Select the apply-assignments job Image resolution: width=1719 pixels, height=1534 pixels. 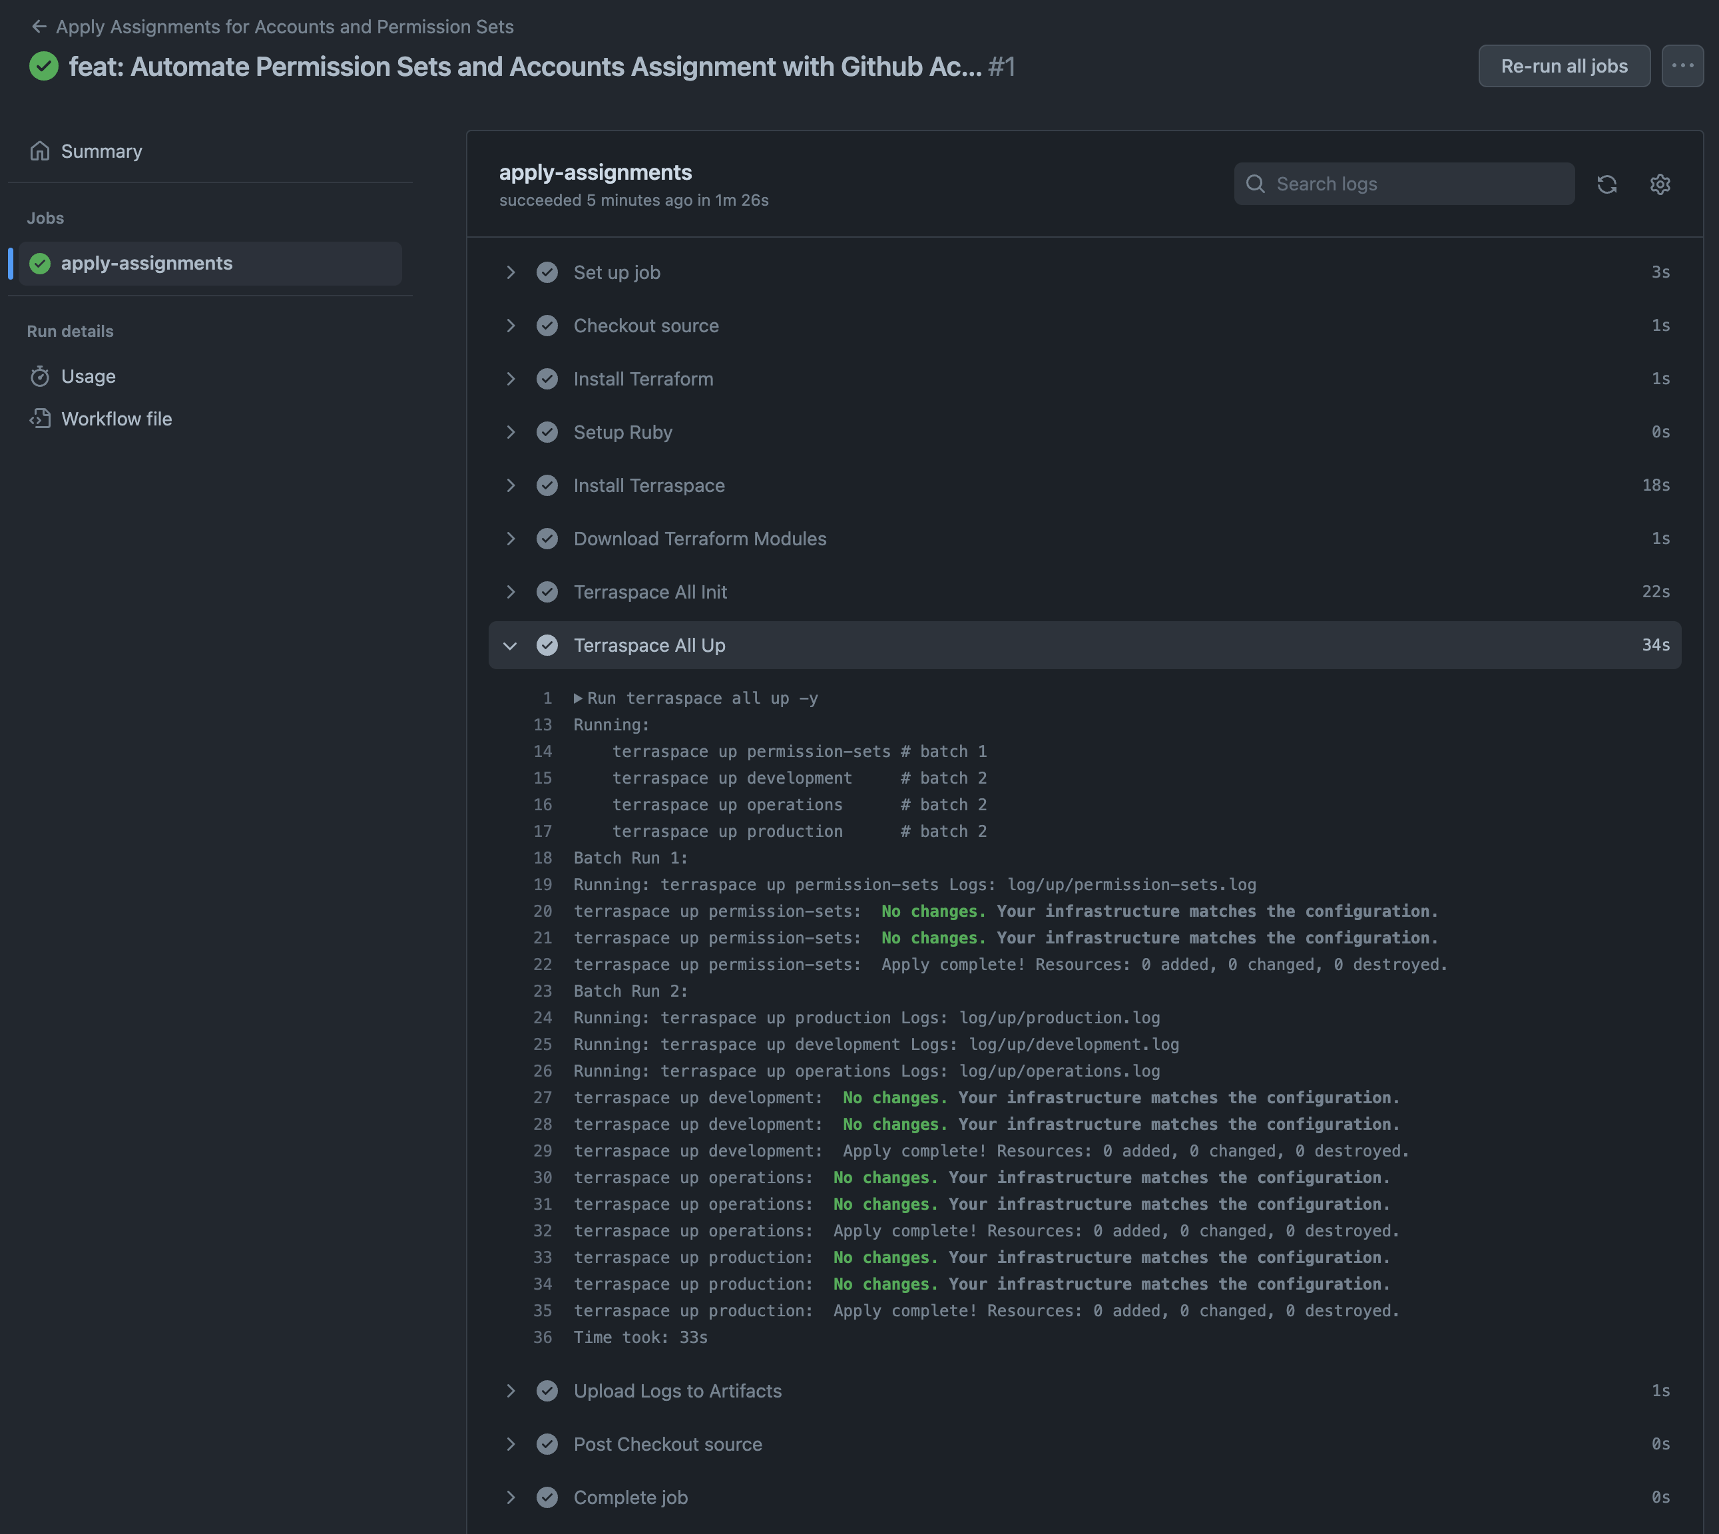210,263
